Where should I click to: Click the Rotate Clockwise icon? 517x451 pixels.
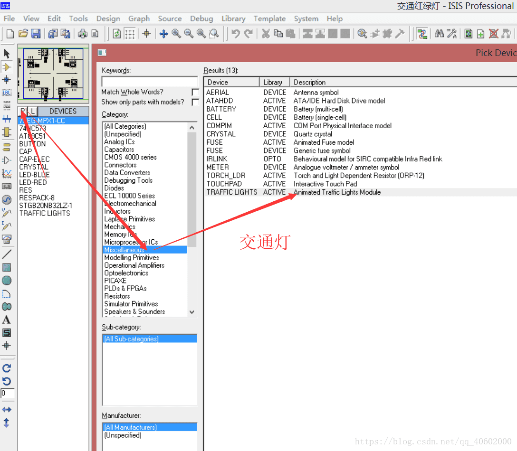pos(7,368)
